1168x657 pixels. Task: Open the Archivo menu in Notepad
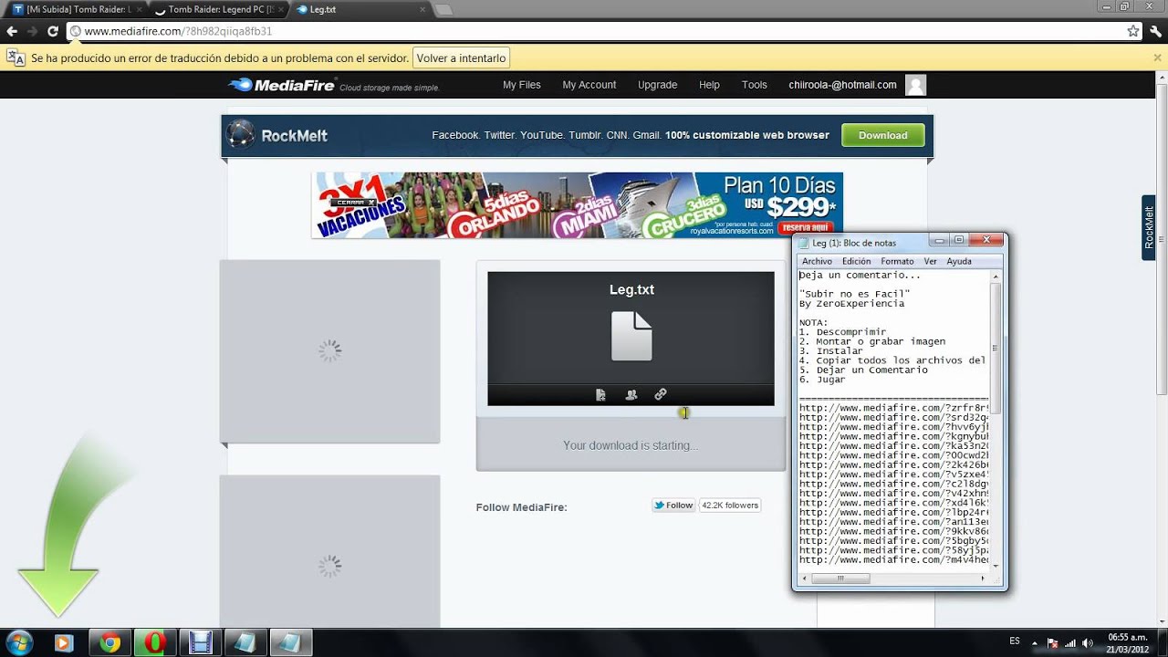pos(817,261)
